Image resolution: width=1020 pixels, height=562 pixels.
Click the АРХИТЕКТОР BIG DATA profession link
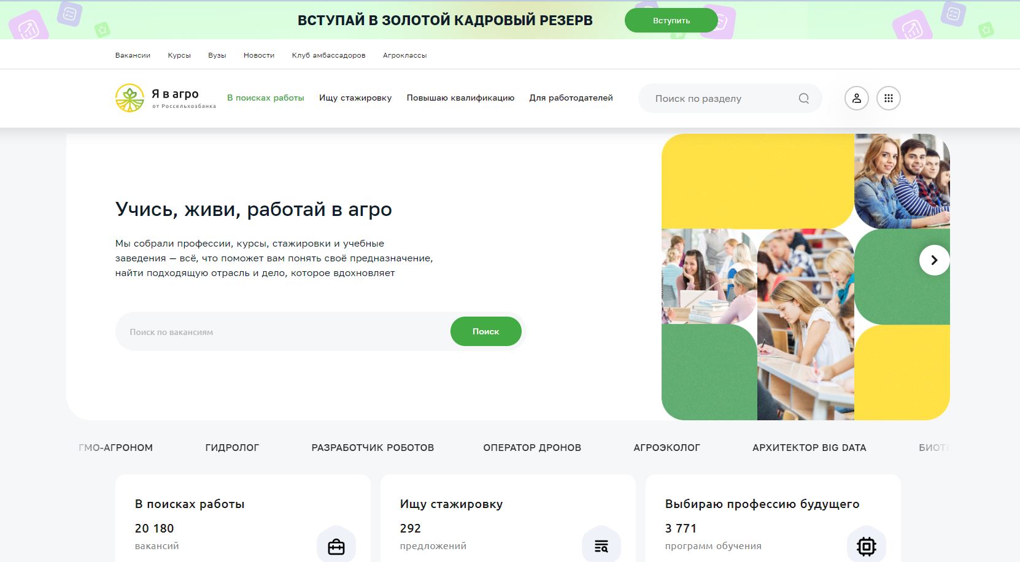[x=809, y=448]
